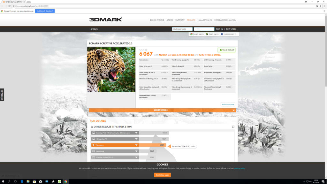The height and width of the screenshot is (184, 327).
Task: Open Windows taskbar search
Action: pyautogui.click(x=9, y=181)
